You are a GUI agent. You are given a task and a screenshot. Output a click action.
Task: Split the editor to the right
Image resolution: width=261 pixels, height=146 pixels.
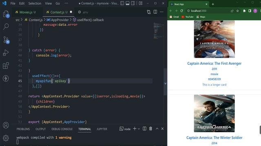coord(155,12)
